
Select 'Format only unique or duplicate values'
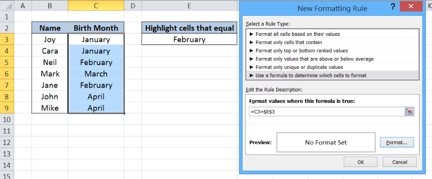coord(332,67)
